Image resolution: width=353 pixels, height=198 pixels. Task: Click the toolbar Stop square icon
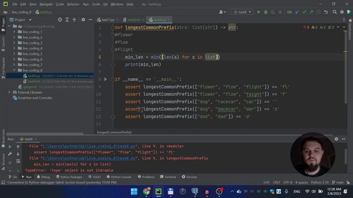(280, 12)
